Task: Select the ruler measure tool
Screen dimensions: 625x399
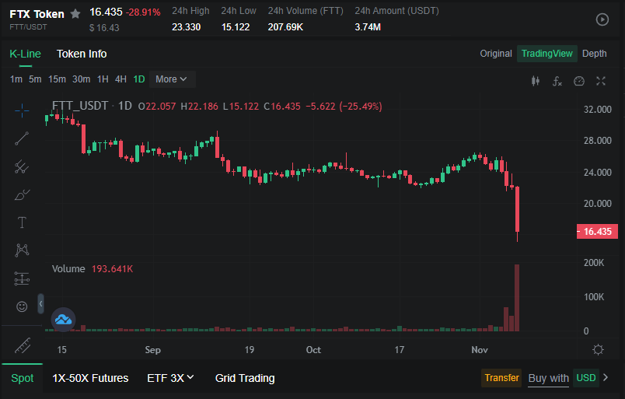Action: click(x=23, y=345)
